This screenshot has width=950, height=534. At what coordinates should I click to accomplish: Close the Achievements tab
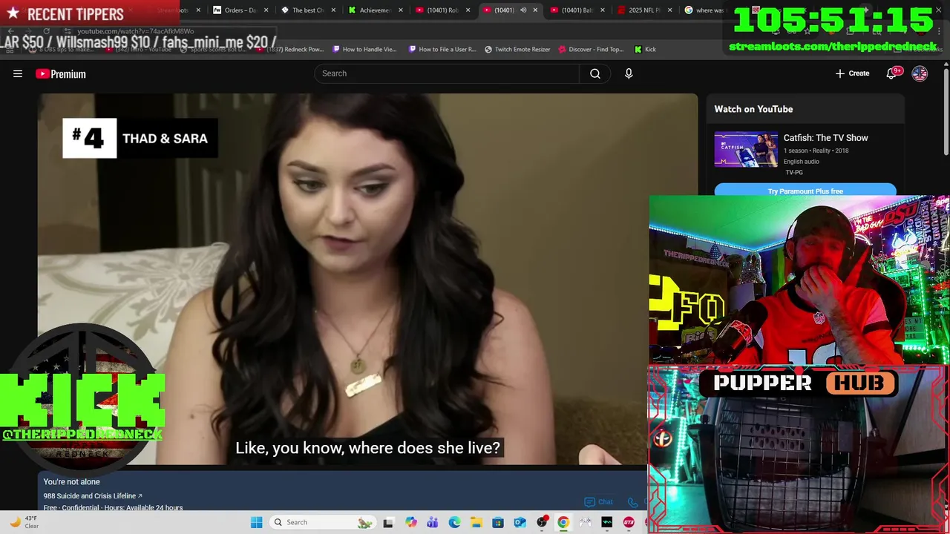(401, 10)
